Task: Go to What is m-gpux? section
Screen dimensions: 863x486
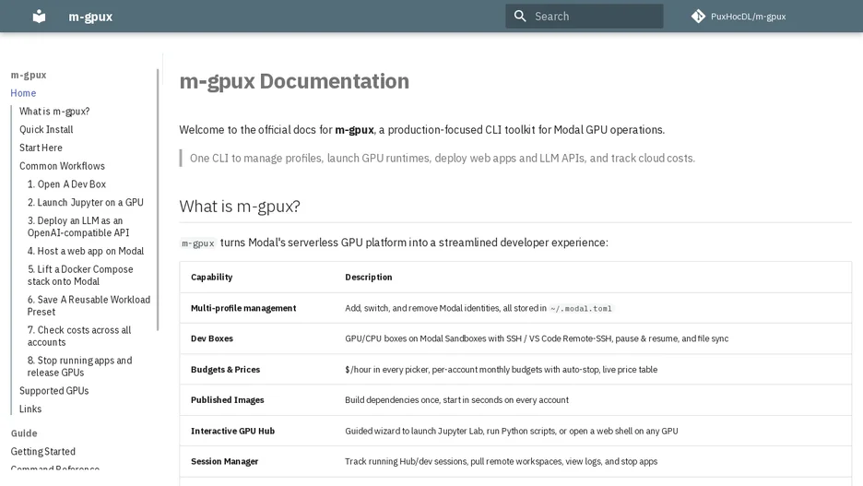Action: coord(54,112)
